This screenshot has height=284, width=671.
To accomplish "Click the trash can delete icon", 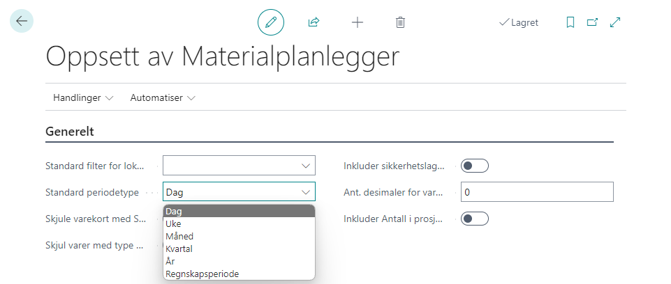I will pos(400,22).
